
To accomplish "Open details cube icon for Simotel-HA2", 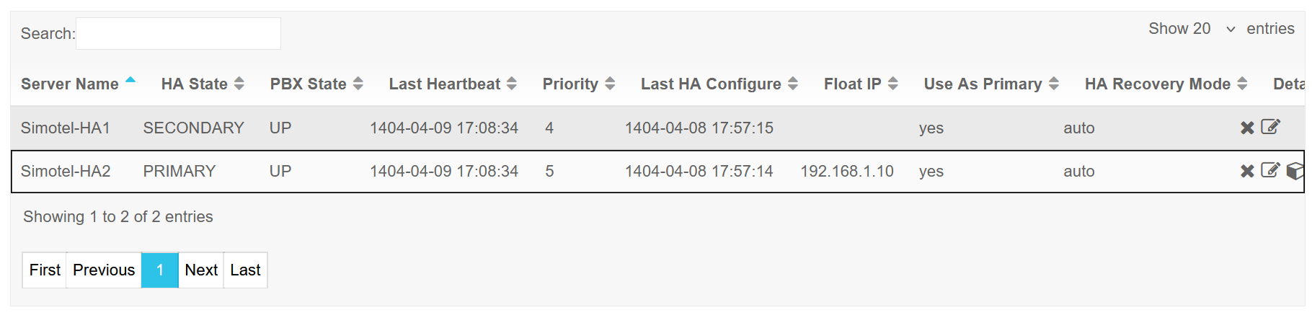I will [1295, 171].
